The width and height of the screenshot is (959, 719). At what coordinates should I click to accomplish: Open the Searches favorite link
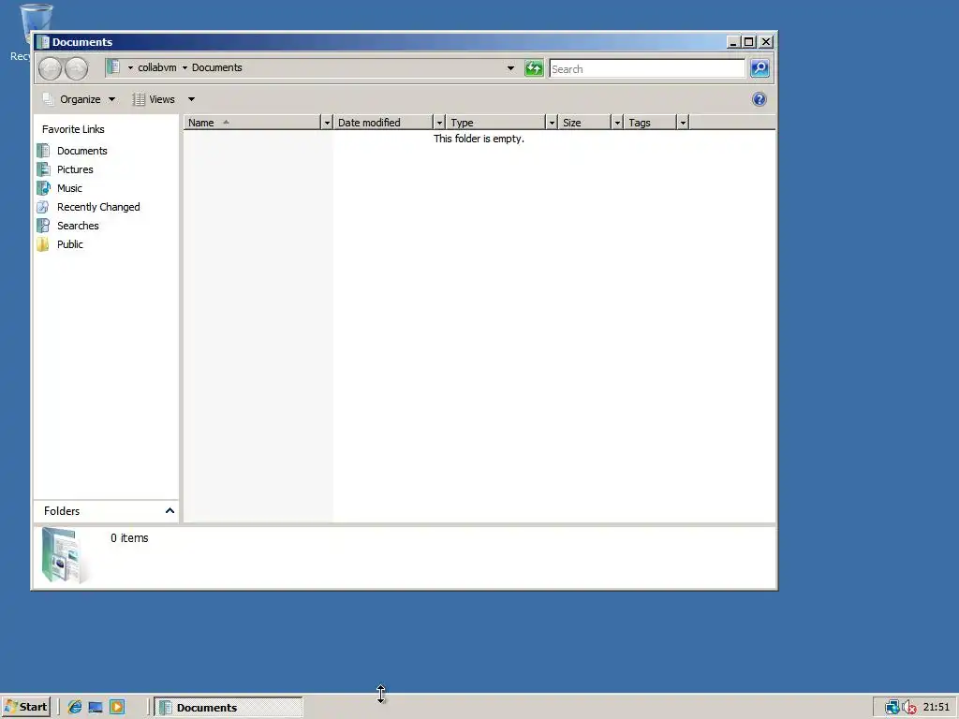click(x=78, y=226)
